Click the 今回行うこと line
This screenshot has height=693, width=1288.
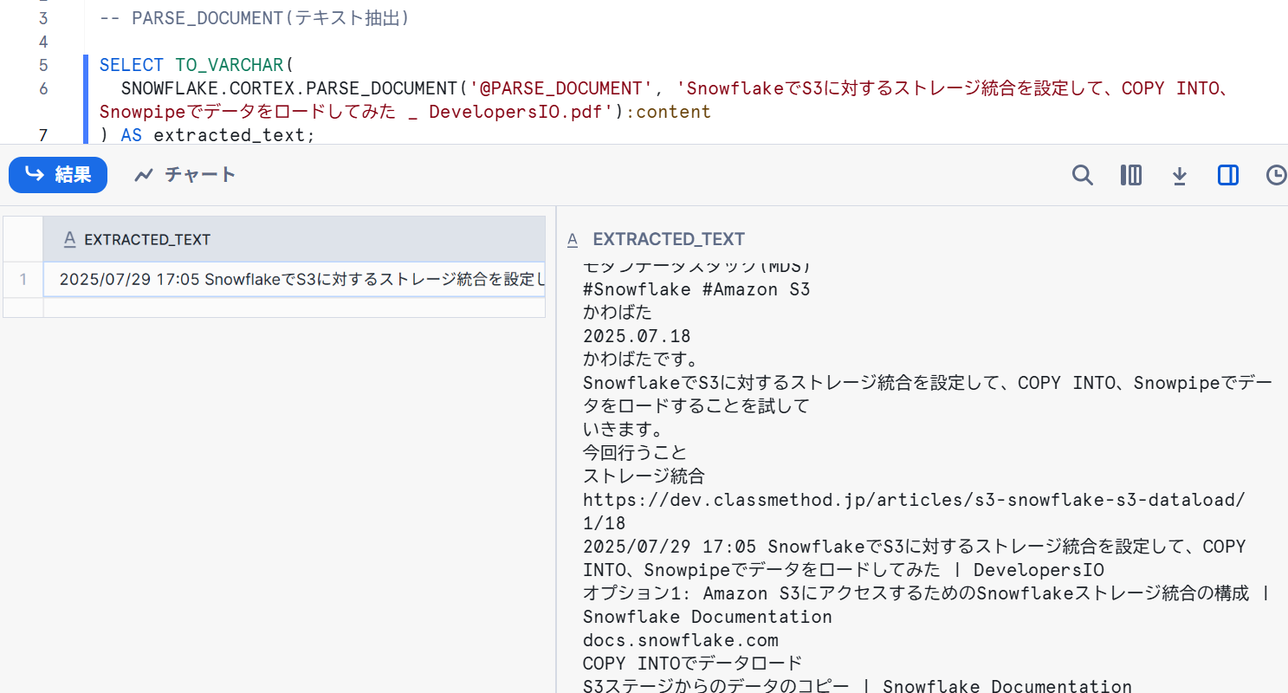coord(635,453)
